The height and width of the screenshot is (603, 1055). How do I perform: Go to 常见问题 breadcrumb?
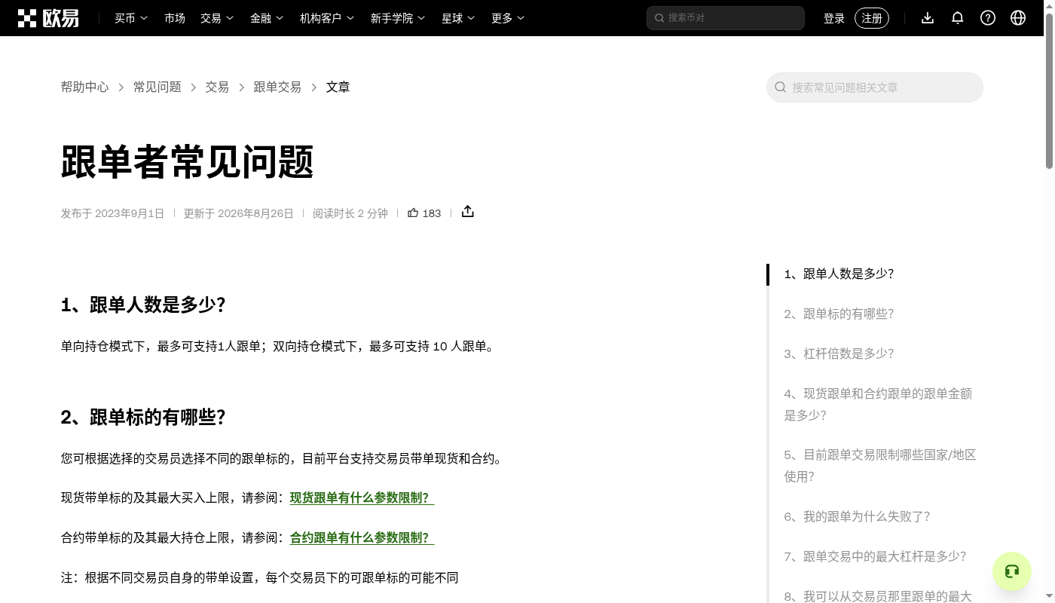click(157, 87)
